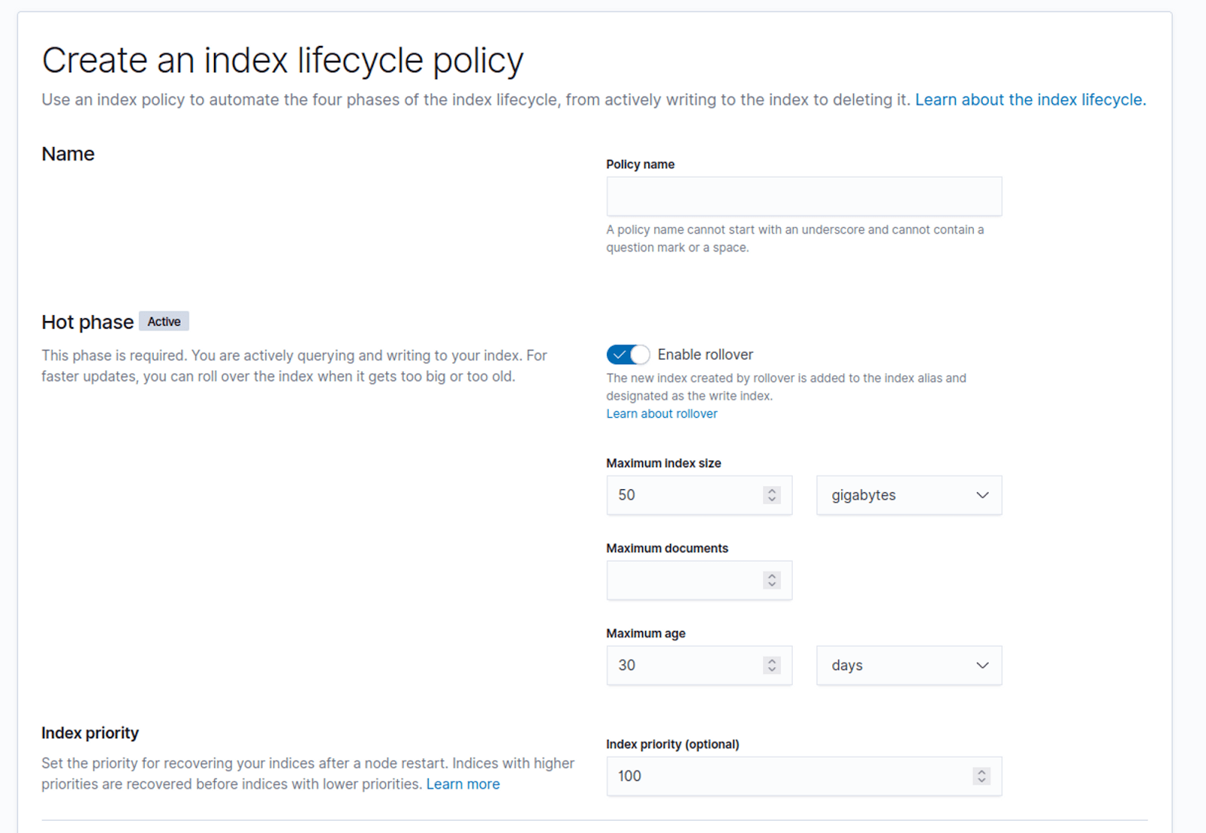The height and width of the screenshot is (833, 1206).
Task: Open Learn about the index lifecycle link
Action: tap(1030, 100)
